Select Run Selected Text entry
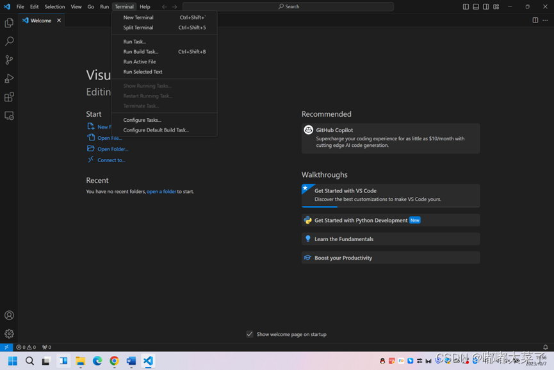Screen dimensions: 554x370 [165, 71]
